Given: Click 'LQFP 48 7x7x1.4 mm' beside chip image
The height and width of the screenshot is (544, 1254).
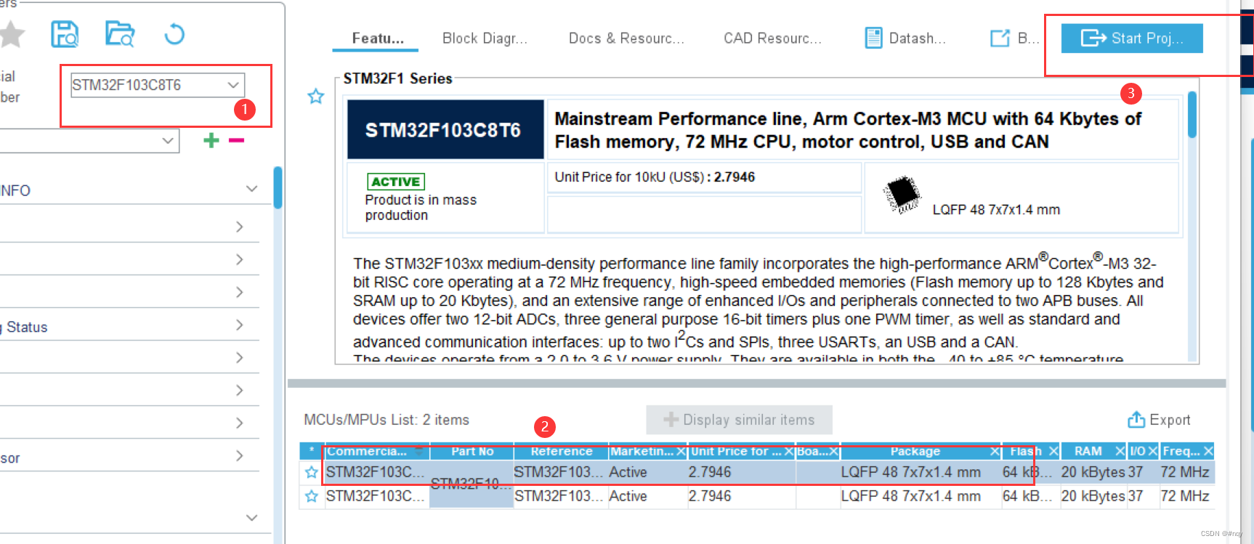Looking at the screenshot, I should coord(996,210).
